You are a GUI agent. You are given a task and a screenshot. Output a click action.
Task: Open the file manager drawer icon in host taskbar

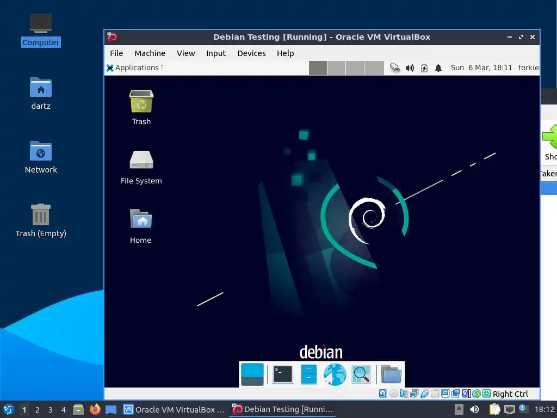pos(78,409)
